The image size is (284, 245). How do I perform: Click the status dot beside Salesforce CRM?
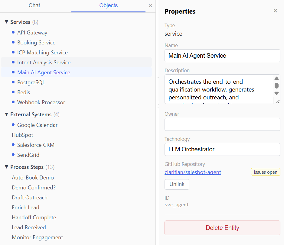[12, 145]
